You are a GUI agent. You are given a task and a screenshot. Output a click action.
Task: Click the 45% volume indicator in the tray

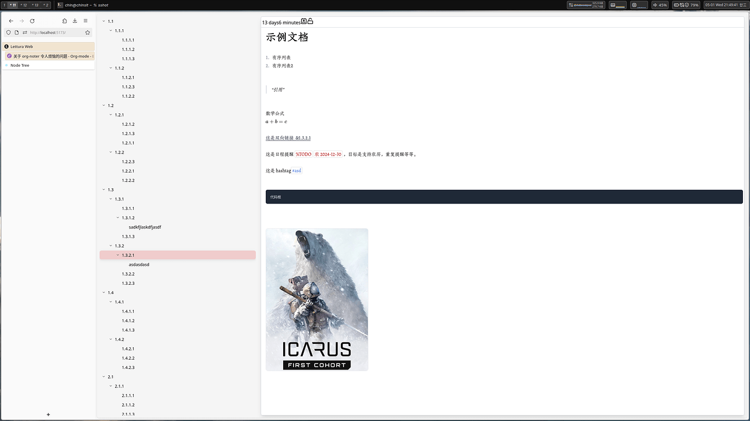(660, 4)
